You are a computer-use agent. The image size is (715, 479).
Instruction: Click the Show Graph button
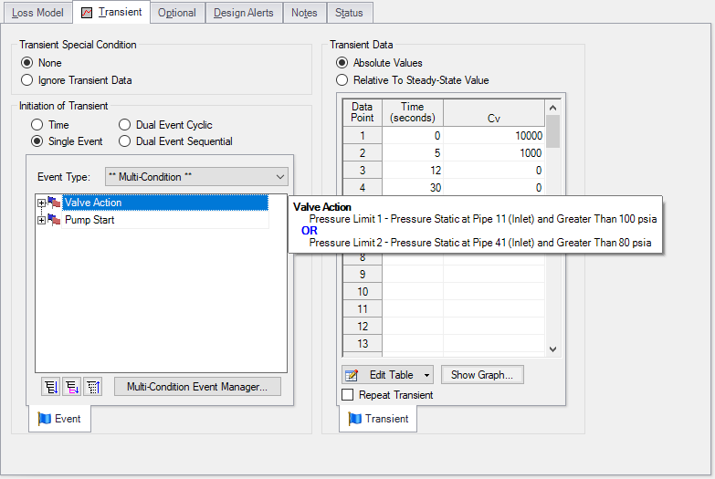[482, 375]
